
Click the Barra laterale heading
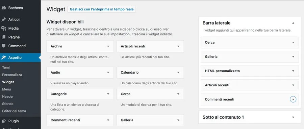(x=217, y=23)
